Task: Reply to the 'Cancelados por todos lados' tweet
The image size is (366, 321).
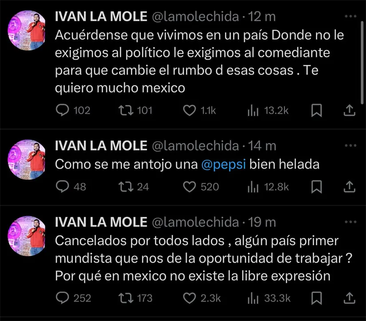Action: [63, 298]
